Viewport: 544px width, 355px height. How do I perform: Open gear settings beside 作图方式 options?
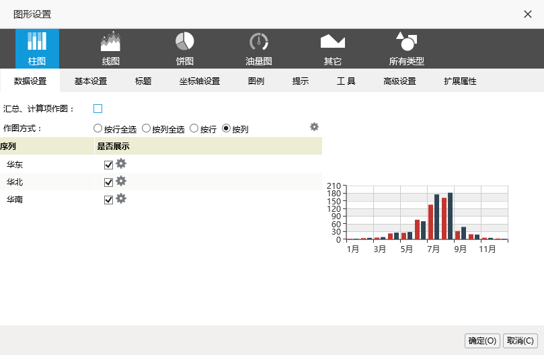pos(314,126)
